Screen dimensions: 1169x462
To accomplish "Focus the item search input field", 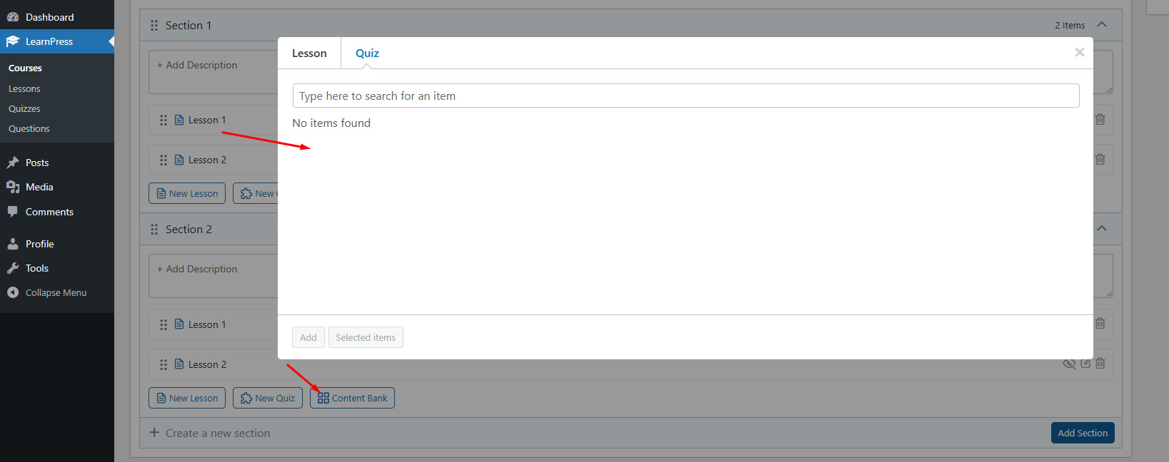I will (686, 96).
